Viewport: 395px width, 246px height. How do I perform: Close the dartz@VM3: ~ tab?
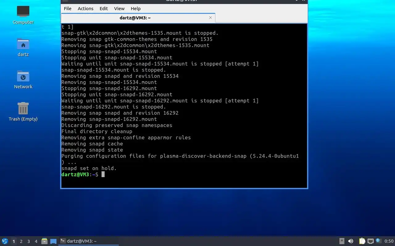coord(210,18)
